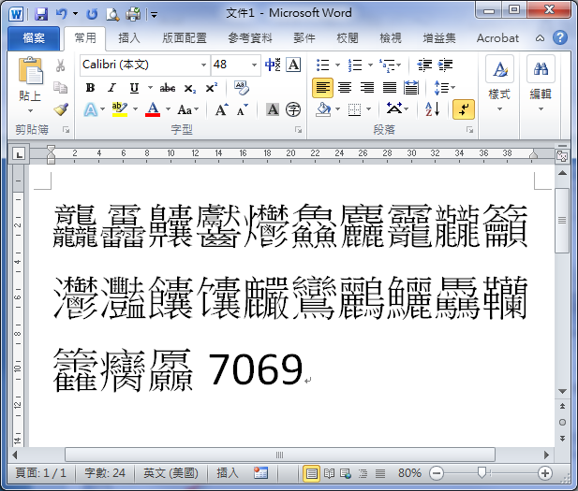Viewport: 578px width, 491px height.
Task: Switch to the 參考資料 tab
Action: pos(250,38)
